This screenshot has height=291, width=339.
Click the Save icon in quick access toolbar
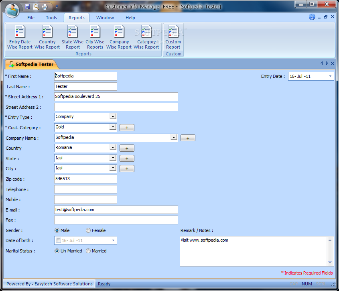click(x=27, y=7)
